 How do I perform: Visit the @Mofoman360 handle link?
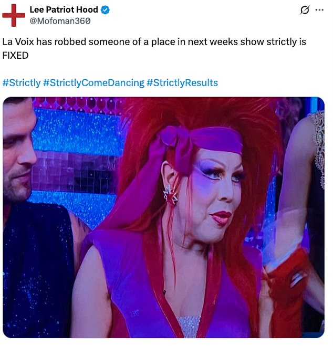pos(60,21)
